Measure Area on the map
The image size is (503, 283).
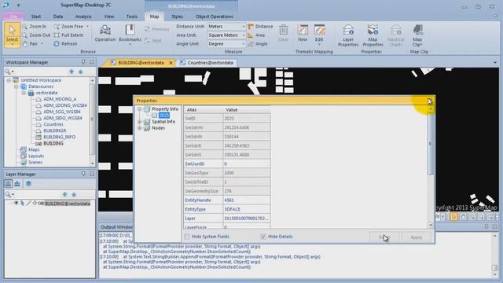[257, 35]
